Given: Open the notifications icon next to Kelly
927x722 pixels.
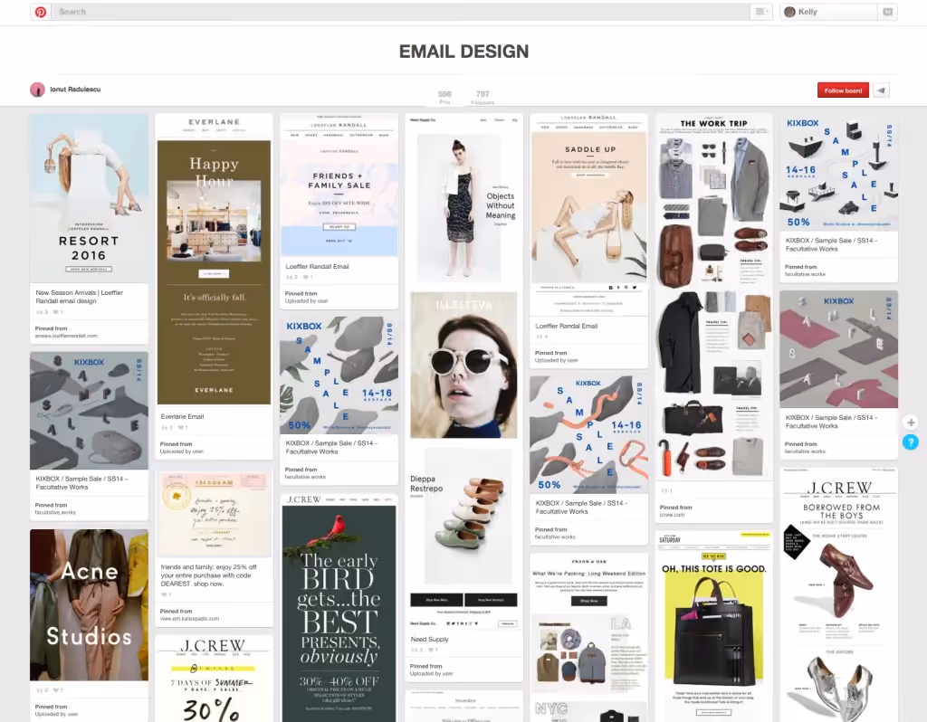Looking at the screenshot, I should pos(887,12).
